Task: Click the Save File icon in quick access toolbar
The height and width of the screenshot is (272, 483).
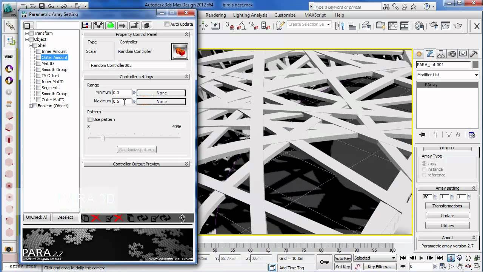Action: click(42, 6)
